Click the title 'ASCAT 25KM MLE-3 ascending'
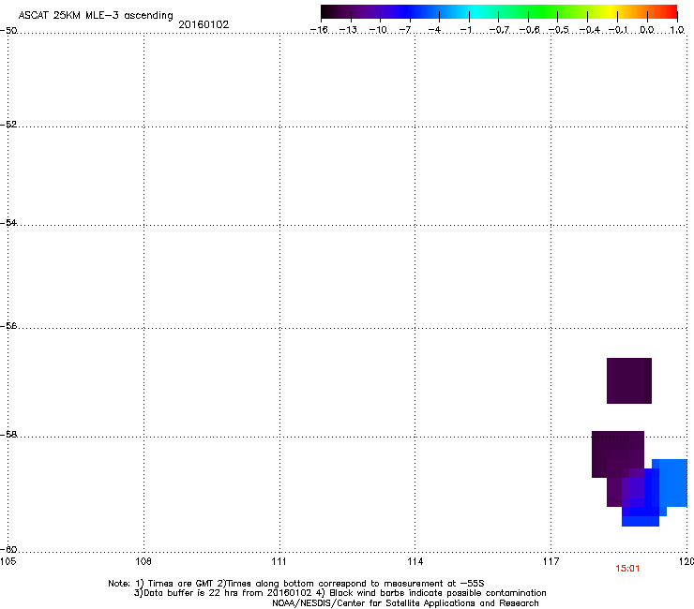Screen dimensions: 694x609 pos(96,16)
